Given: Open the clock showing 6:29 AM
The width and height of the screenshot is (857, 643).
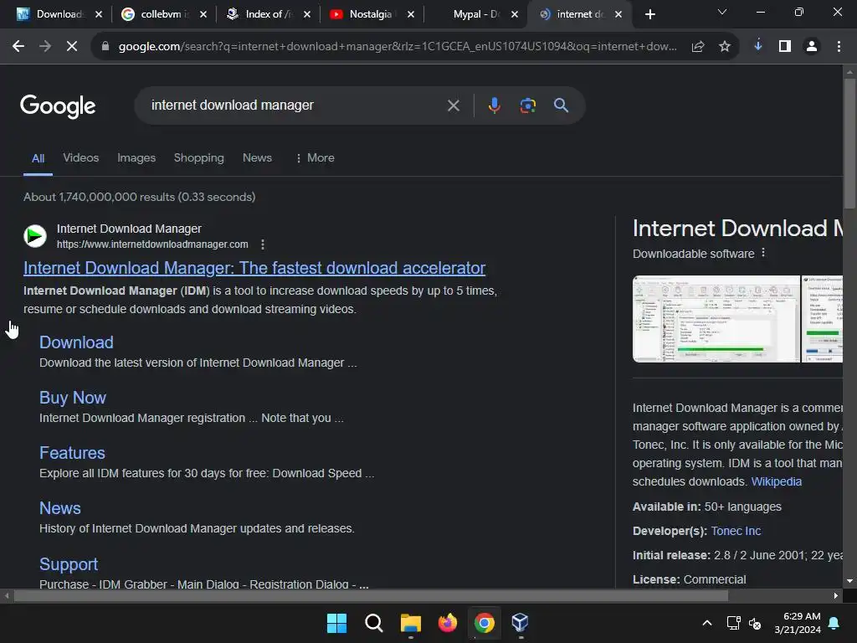Looking at the screenshot, I should (x=798, y=623).
